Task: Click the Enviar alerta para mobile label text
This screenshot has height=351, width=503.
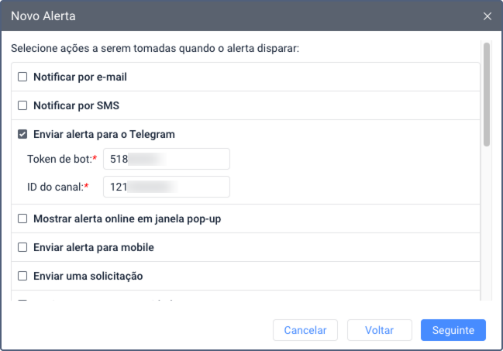Action: click(94, 247)
